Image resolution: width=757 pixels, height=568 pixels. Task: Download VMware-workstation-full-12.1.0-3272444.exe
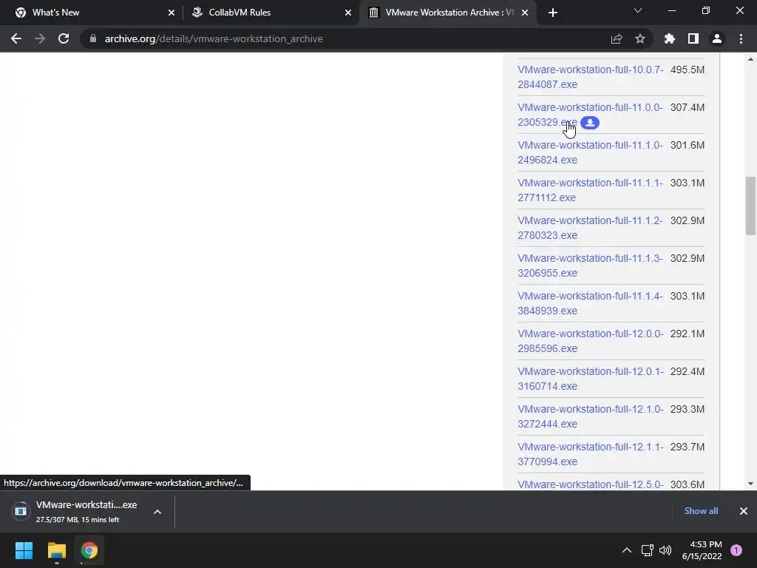click(591, 416)
